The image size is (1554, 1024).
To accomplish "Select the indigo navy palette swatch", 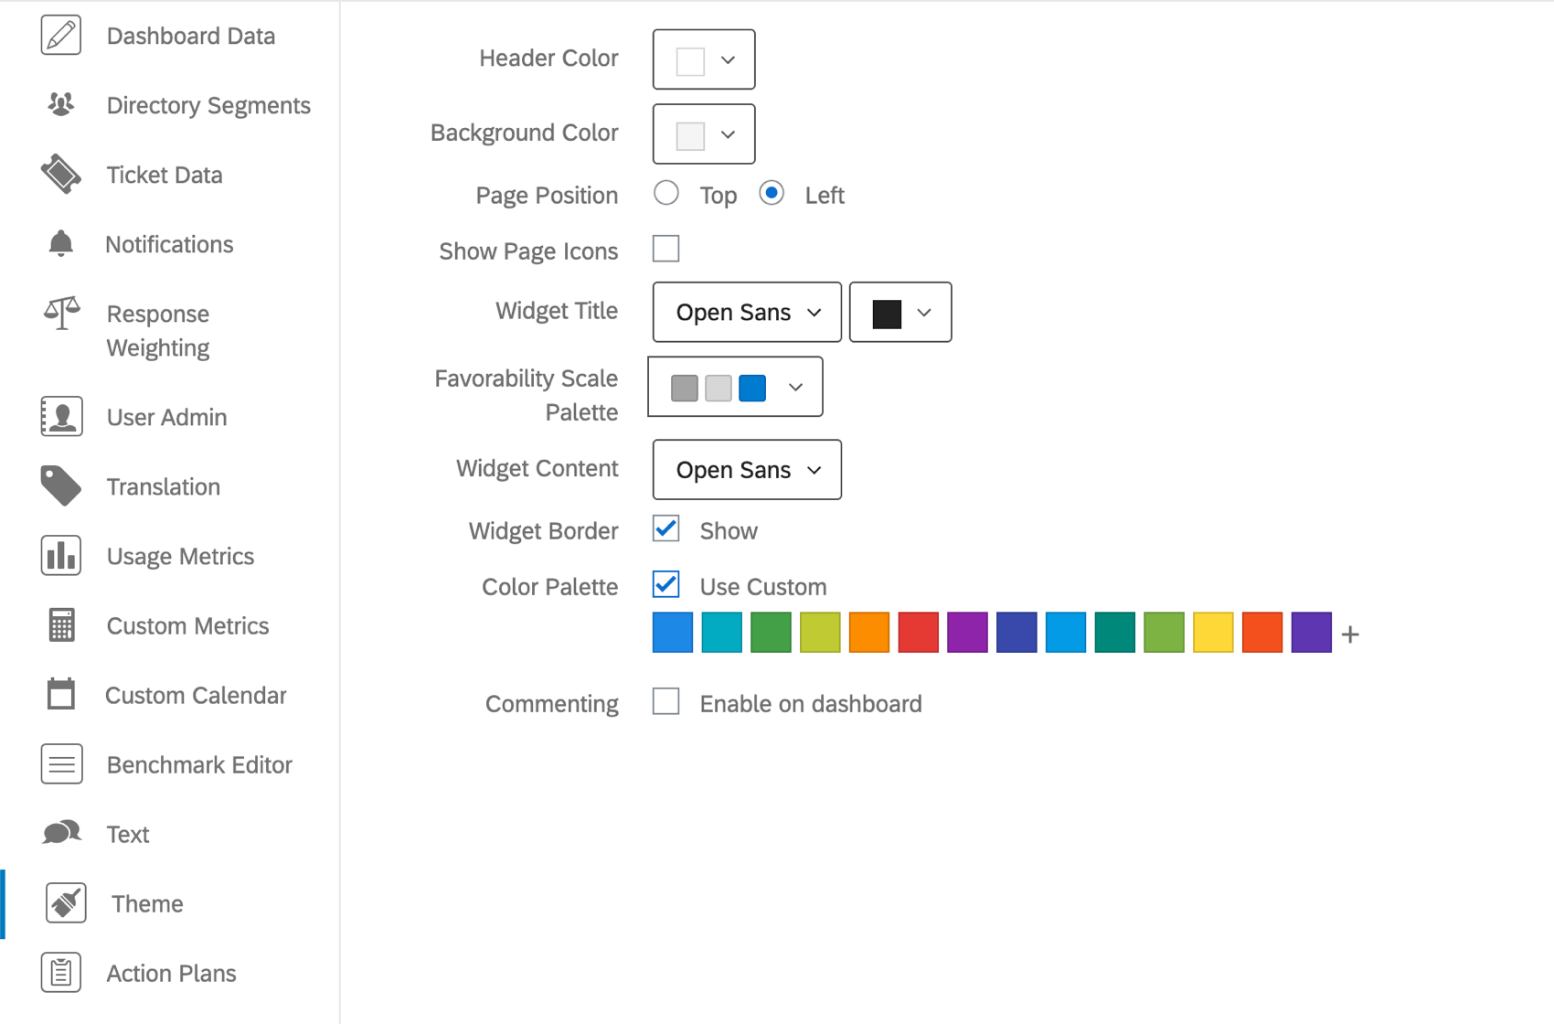I will point(1016,633).
